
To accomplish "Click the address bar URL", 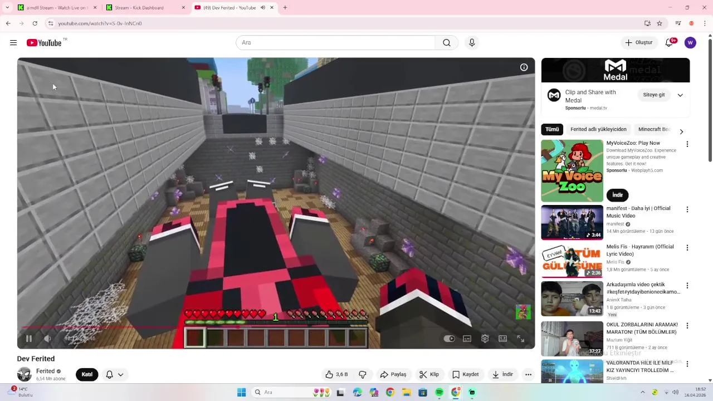I will pyautogui.click(x=100, y=23).
